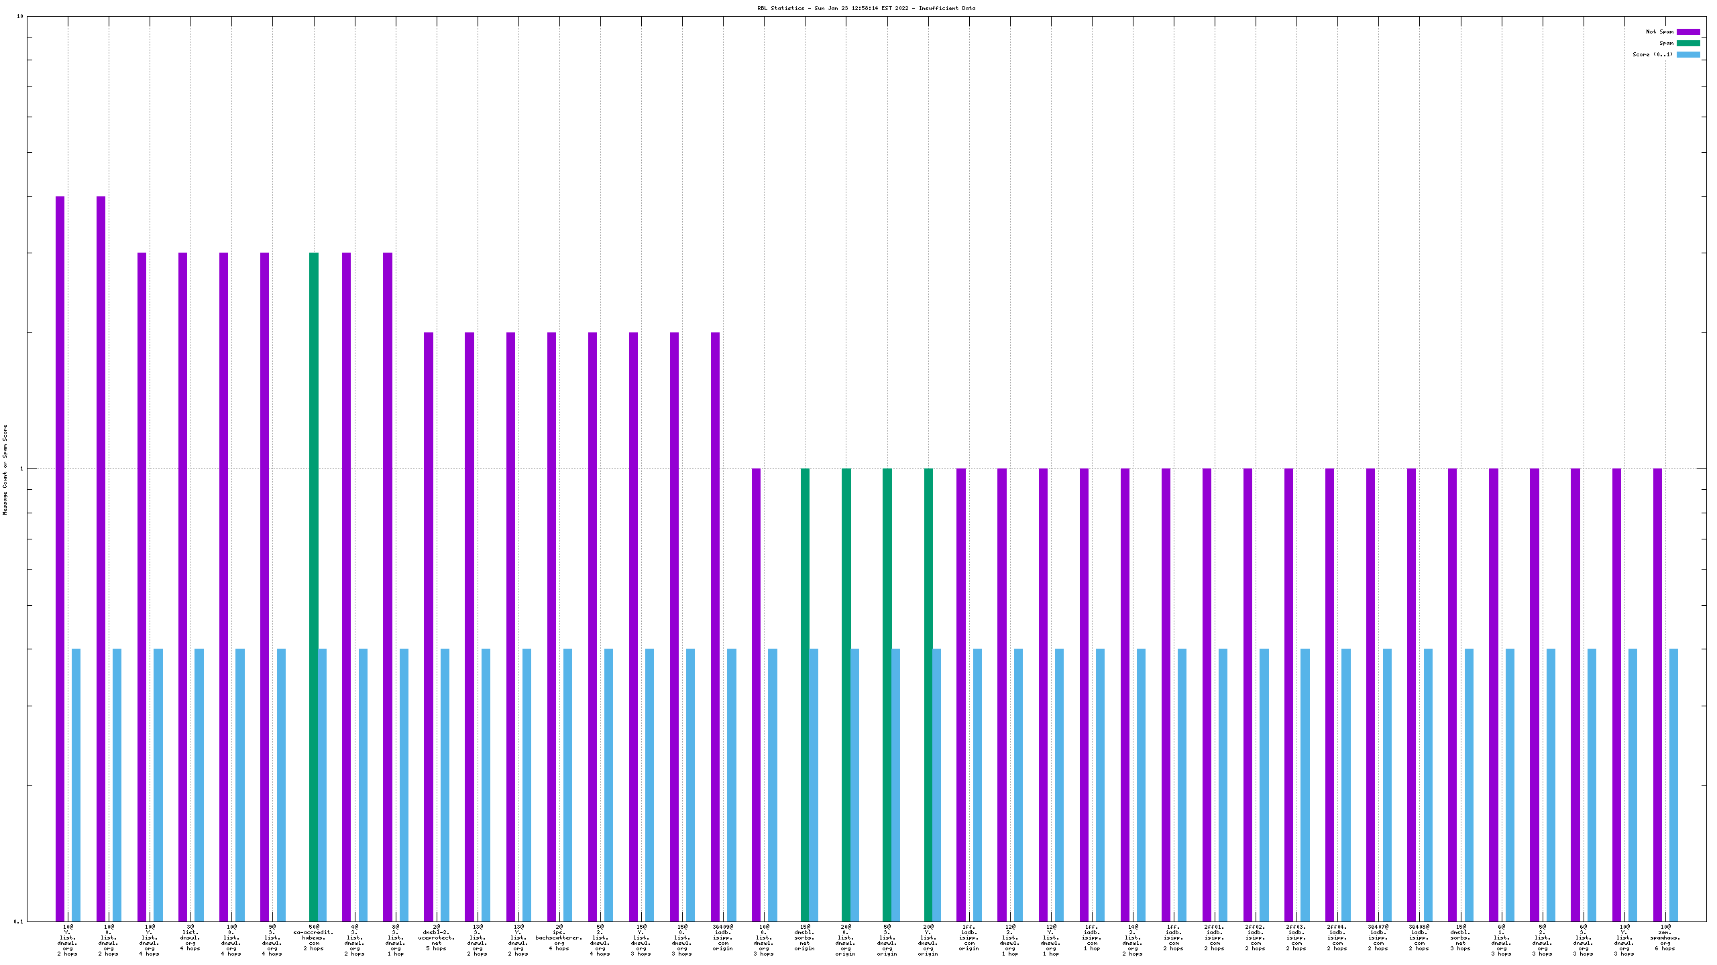This screenshot has height=965, width=1717.
Task: Click the blue Score legend swatch
Action: (x=1688, y=54)
